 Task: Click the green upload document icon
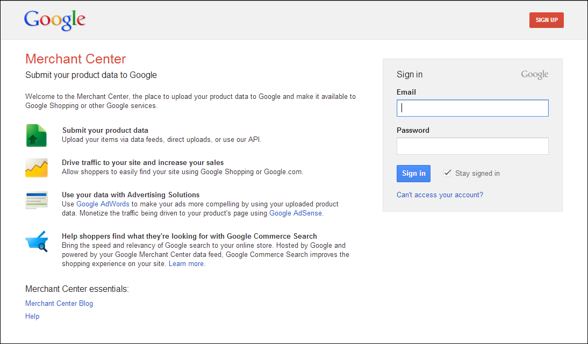(x=37, y=135)
